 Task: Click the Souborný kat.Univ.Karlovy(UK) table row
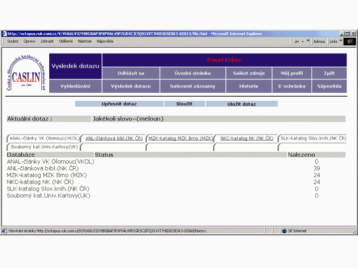(x=176, y=196)
